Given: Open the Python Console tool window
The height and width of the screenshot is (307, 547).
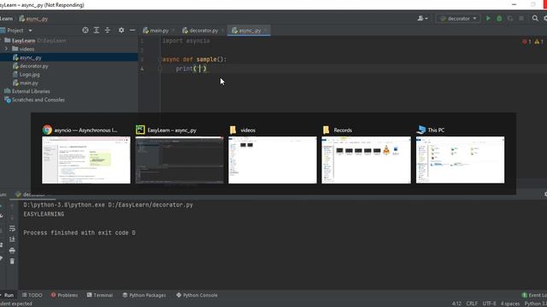Looking at the screenshot, I should coord(197,295).
